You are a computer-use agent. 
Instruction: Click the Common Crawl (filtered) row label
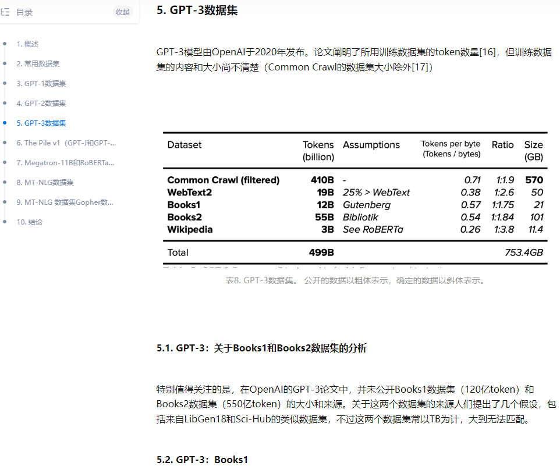(223, 180)
